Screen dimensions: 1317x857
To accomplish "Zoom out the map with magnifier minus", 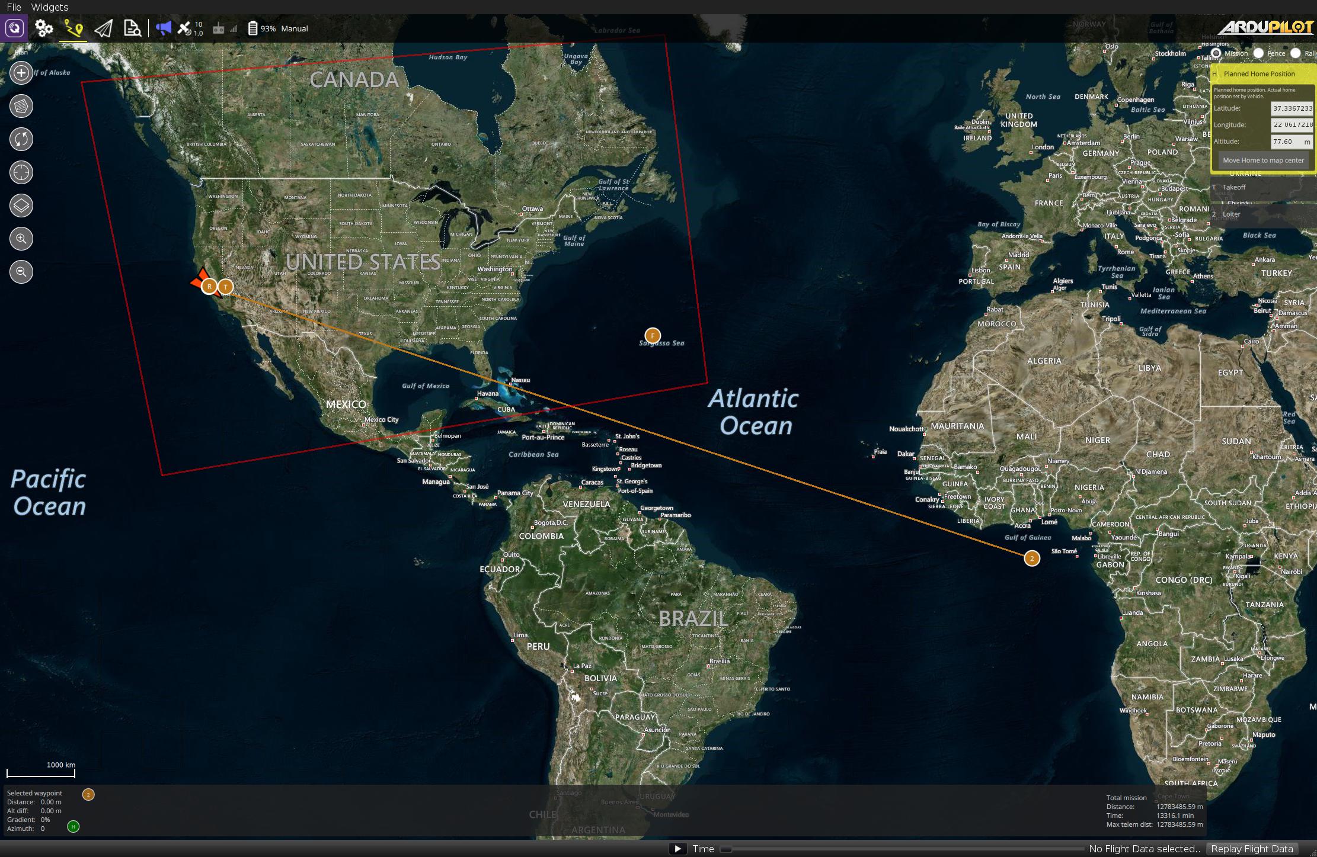I will click(21, 272).
